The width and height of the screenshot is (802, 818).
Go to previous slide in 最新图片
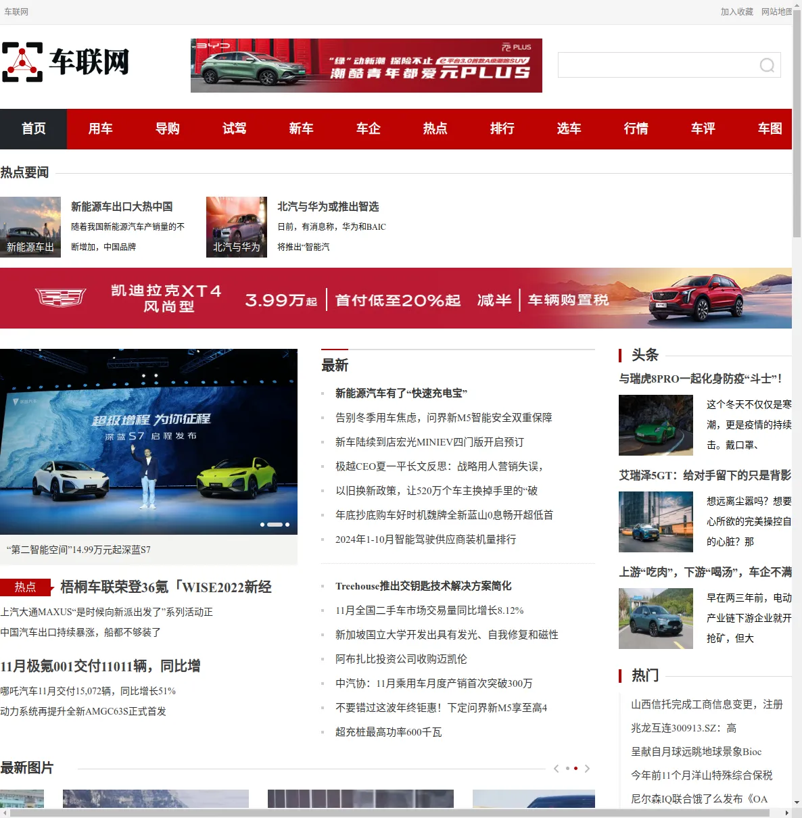point(556,769)
